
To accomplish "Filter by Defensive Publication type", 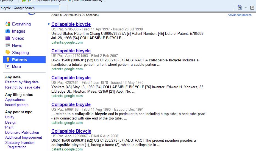I will tap(22, 132).
